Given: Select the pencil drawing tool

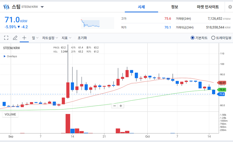Looking at the screenshot, I should click(x=15, y=38).
